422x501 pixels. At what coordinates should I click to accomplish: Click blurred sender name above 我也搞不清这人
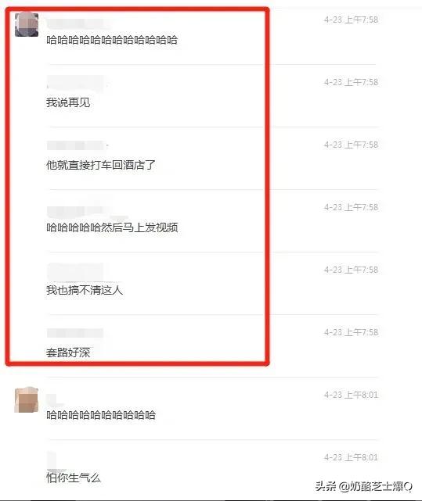coord(76,271)
